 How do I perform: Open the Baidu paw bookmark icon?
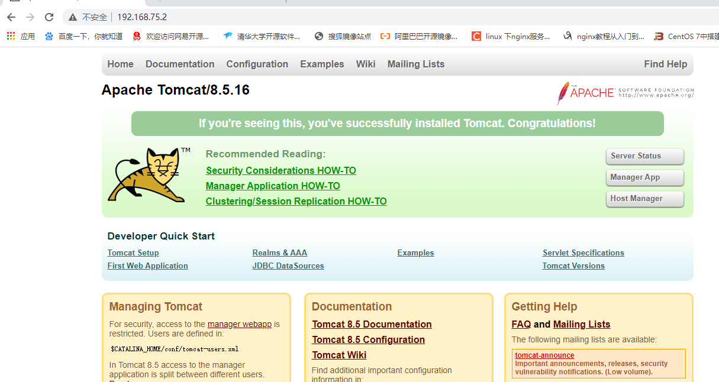[49, 36]
